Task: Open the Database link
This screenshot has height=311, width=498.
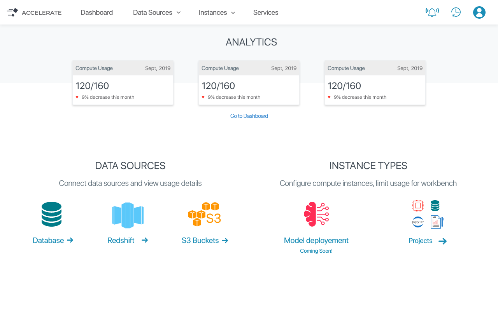Action: (x=48, y=240)
